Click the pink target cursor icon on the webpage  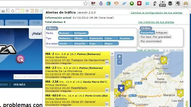20,59
